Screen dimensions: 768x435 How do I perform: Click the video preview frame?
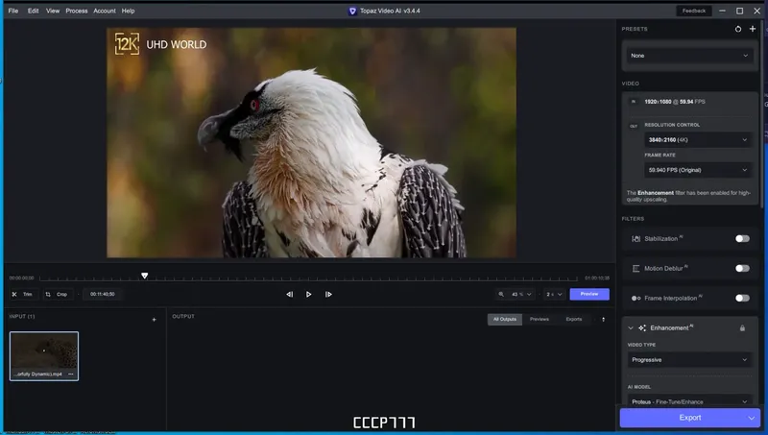click(x=311, y=142)
